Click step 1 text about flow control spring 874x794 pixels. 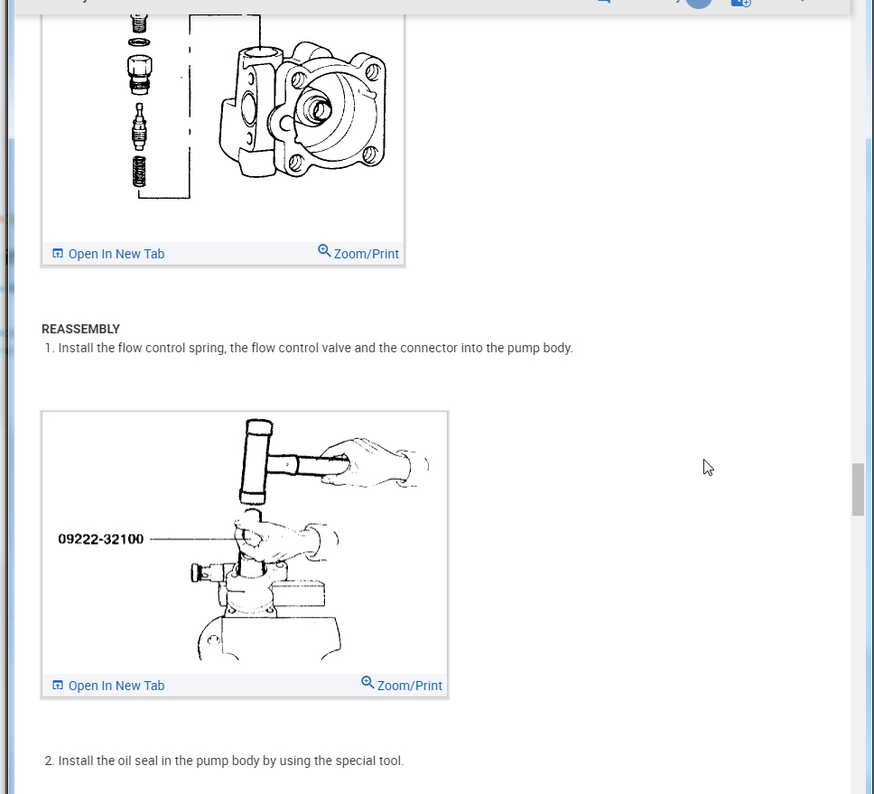pyautogui.click(x=315, y=348)
